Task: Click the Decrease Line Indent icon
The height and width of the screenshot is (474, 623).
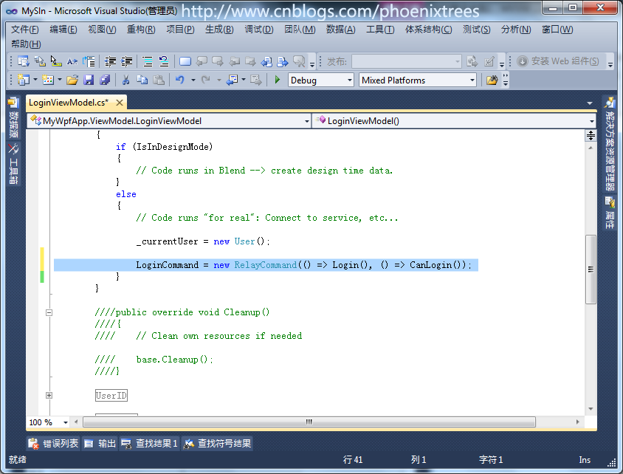Action: click(110, 61)
